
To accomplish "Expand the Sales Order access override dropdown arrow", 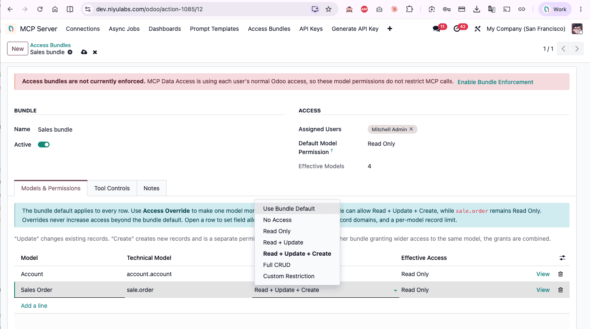I will tap(395, 290).
